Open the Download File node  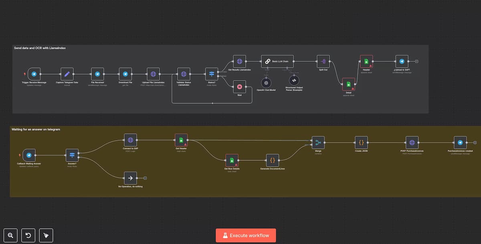[125, 74]
